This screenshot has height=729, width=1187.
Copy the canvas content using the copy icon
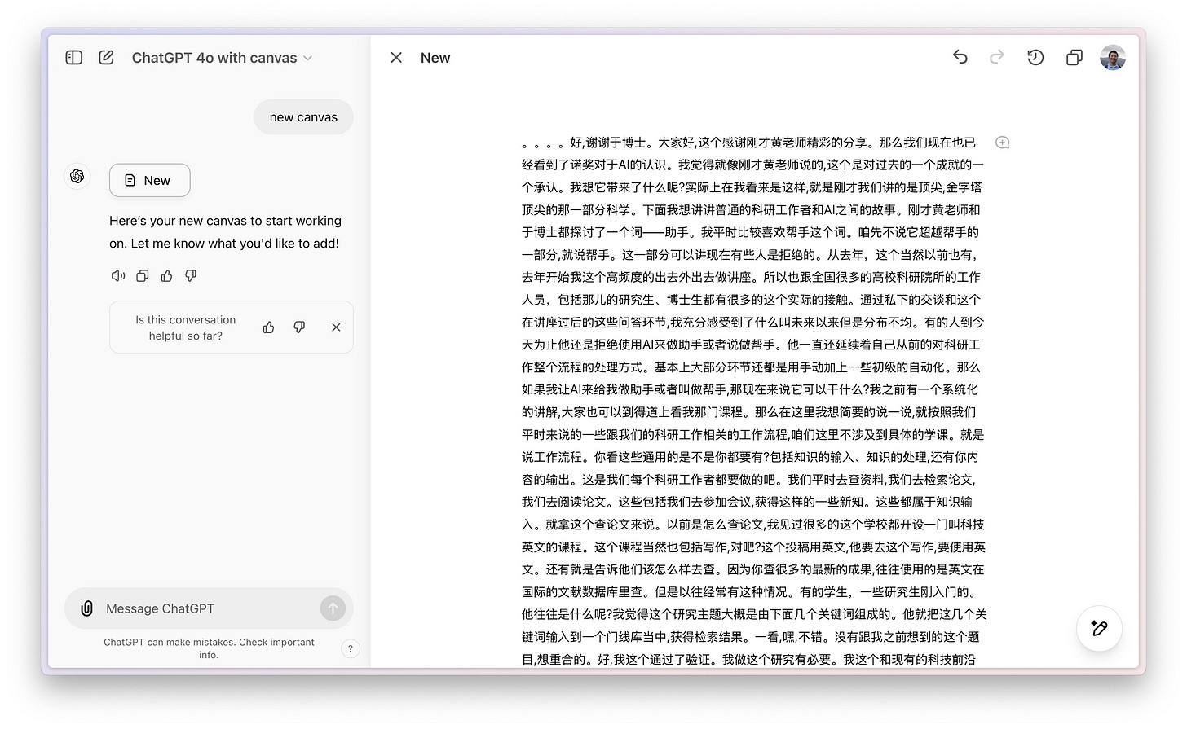coord(1074,57)
